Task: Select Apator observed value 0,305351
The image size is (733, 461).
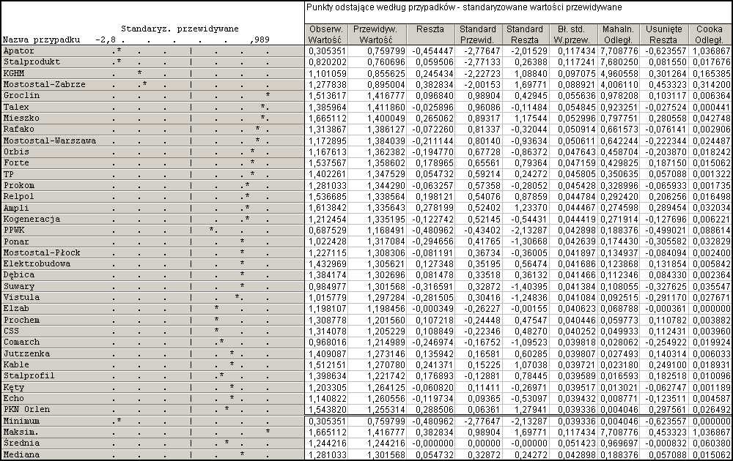Action: click(x=327, y=51)
